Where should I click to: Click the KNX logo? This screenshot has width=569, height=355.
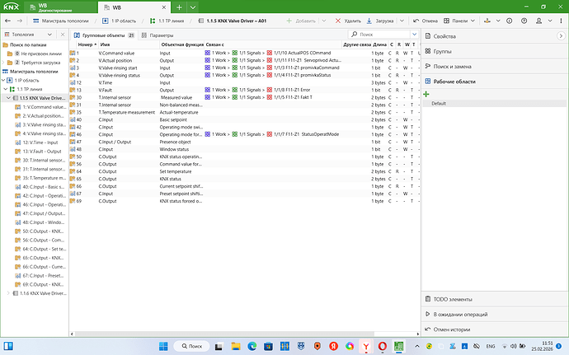pos(11,7)
